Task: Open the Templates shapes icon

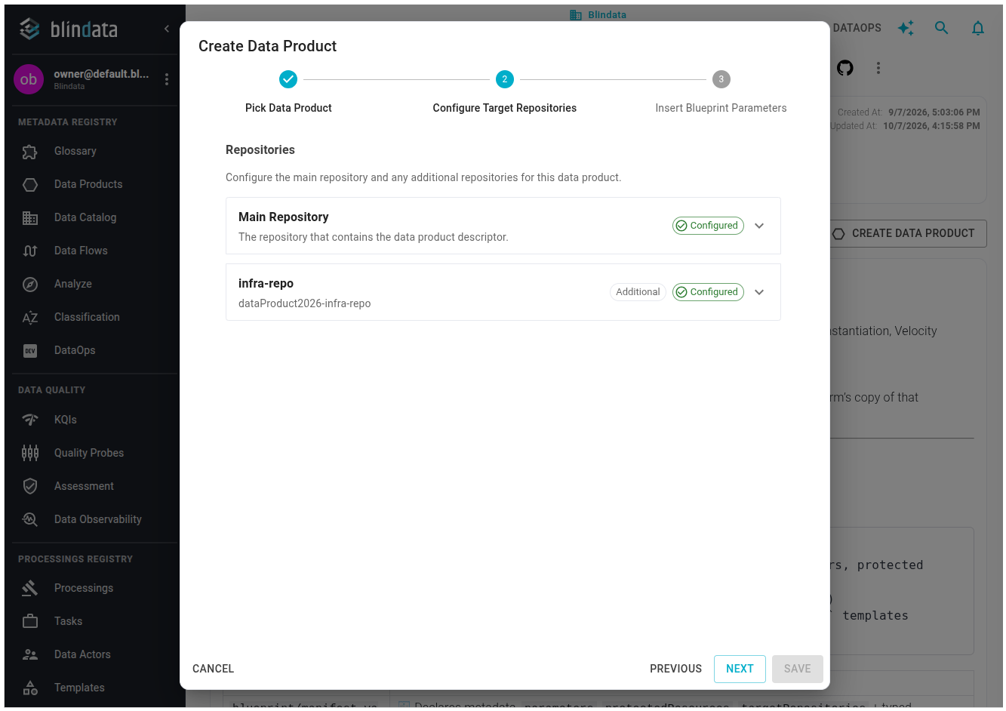Action: [x=30, y=688]
